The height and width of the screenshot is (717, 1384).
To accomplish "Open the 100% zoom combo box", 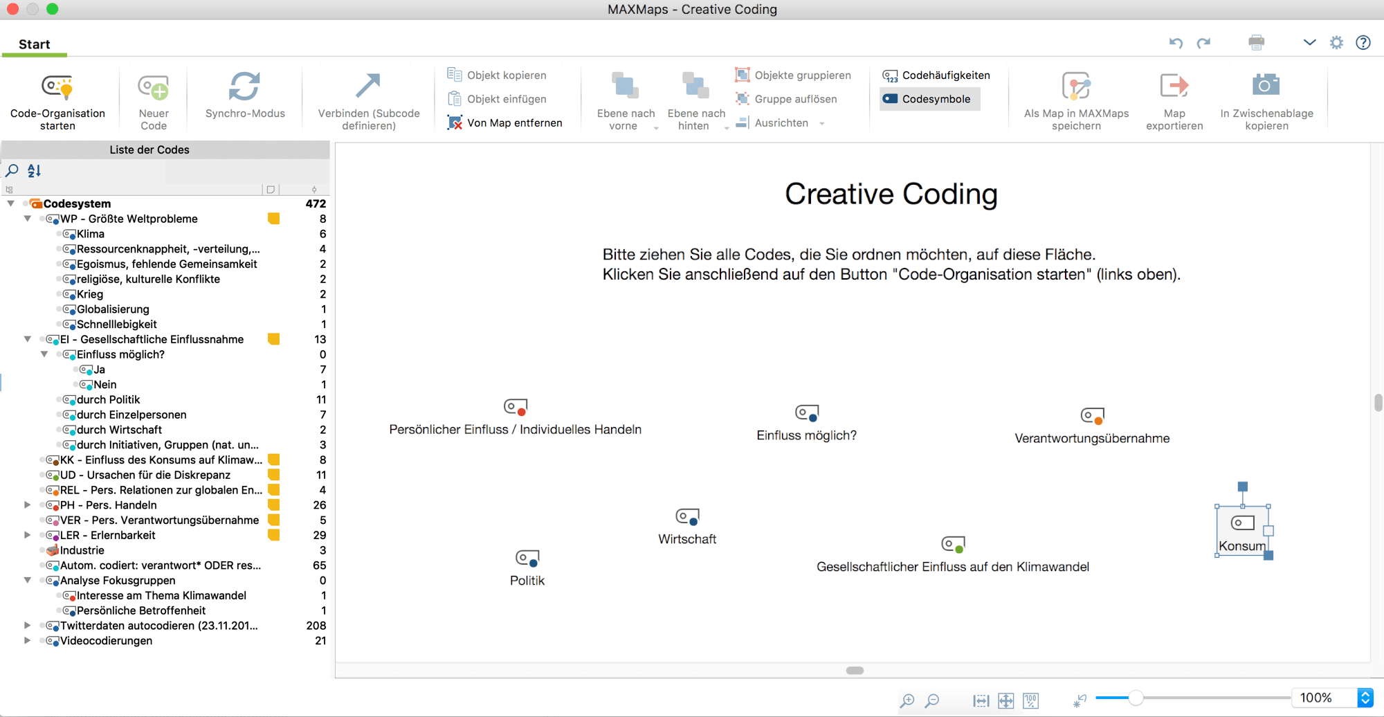I will point(1333,698).
